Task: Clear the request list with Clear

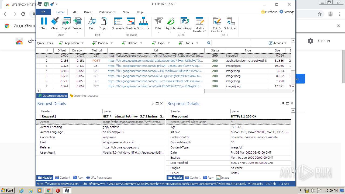Action: (54, 23)
